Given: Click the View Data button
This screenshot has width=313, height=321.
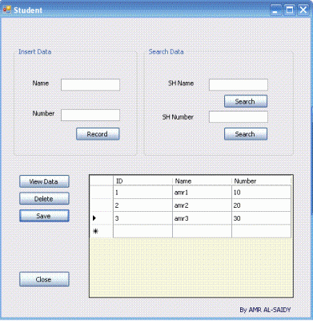Looking at the screenshot, I should [x=44, y=181].
